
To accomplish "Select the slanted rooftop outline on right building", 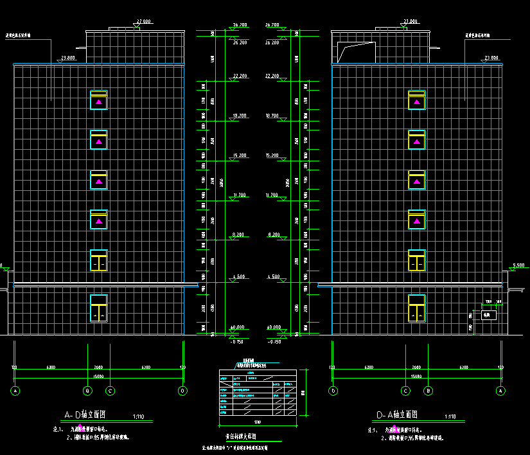I will (357, 51).
